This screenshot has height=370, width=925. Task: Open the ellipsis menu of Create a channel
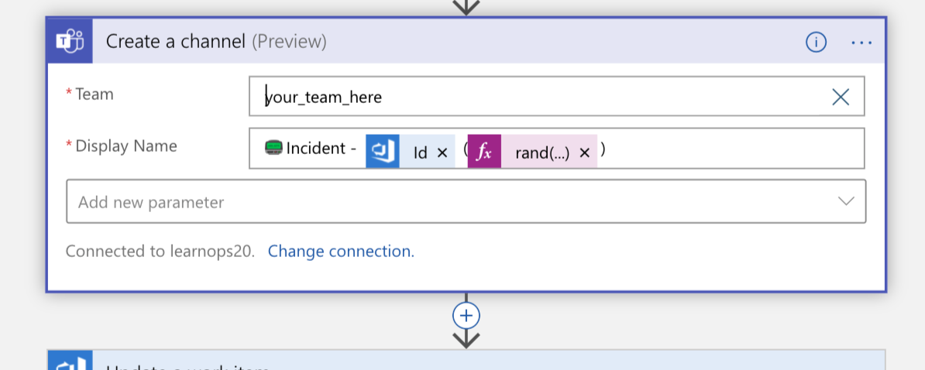pyautogui.click(x=861, y=43)
